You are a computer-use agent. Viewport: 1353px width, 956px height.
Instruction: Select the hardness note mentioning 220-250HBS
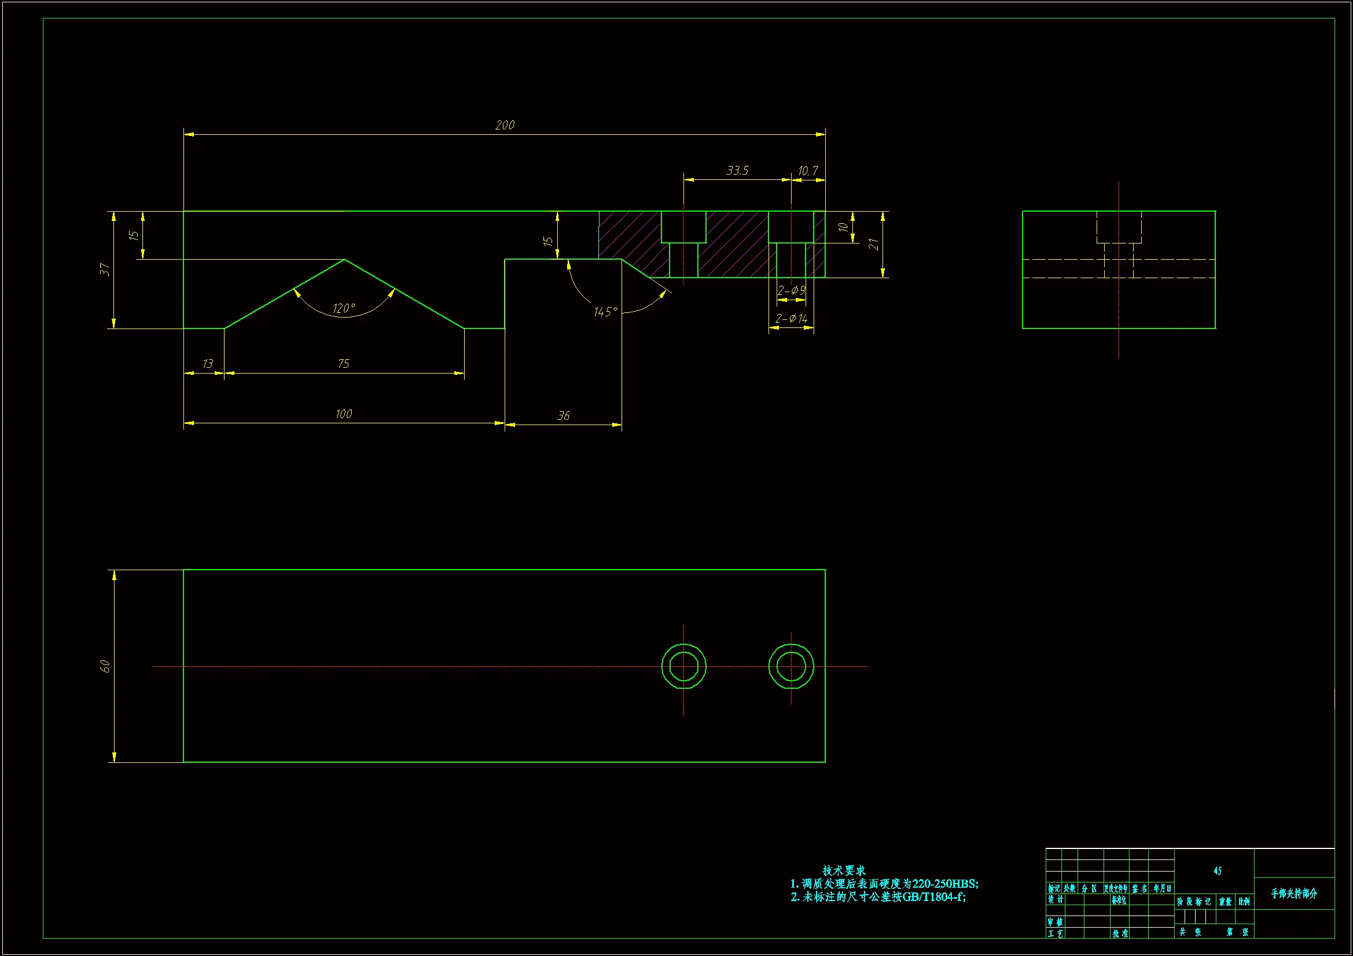(884, 884)
